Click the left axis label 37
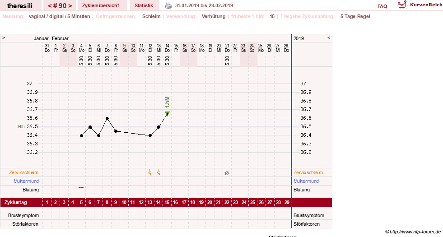The height and width of the screenshot is (237, 443). [29, 84]
